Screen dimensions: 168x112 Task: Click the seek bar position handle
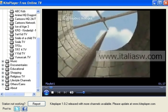click(x=51, y=88)
